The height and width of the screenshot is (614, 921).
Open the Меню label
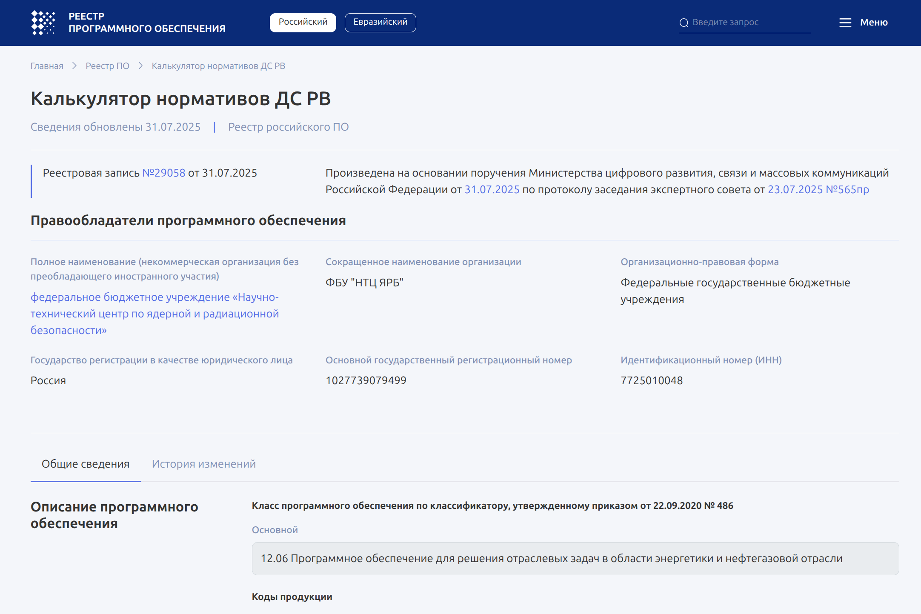click(873, 23)
